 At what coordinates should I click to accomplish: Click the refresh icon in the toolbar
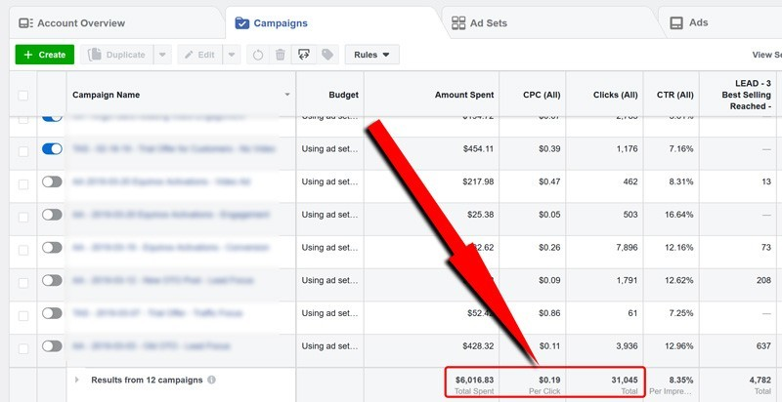pyautogui.click(x=256, y=56)
